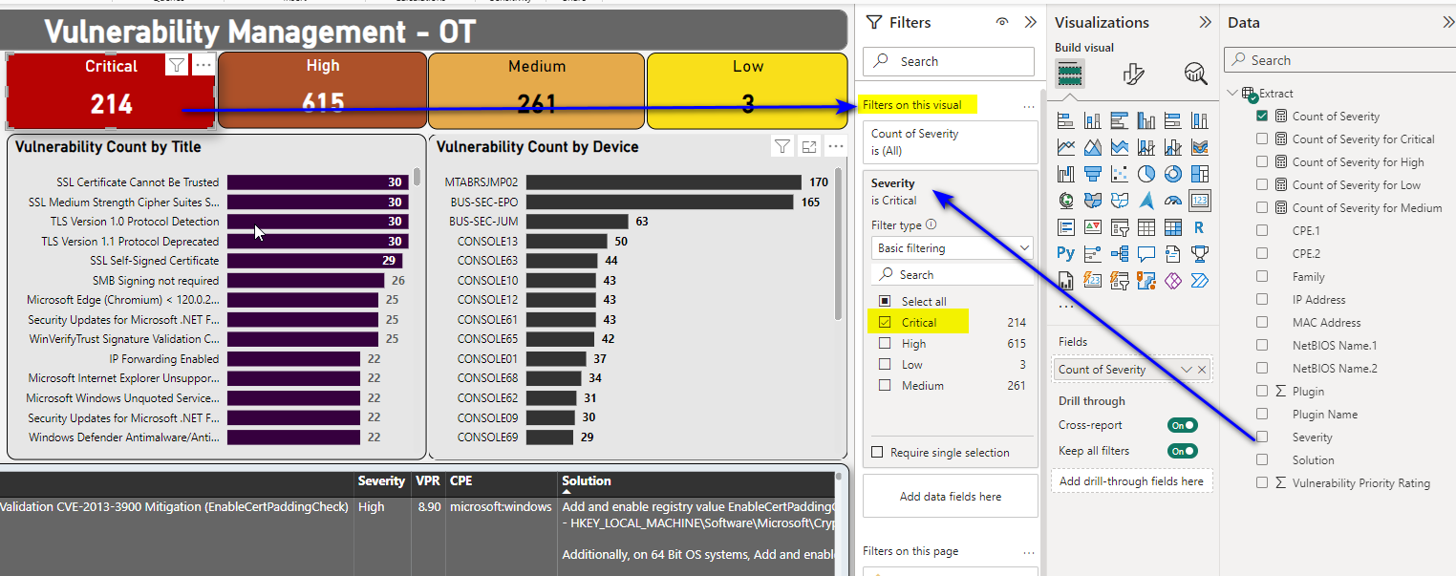
Task: Select the gauge visual icon
Action: (x=1173, y=201)
